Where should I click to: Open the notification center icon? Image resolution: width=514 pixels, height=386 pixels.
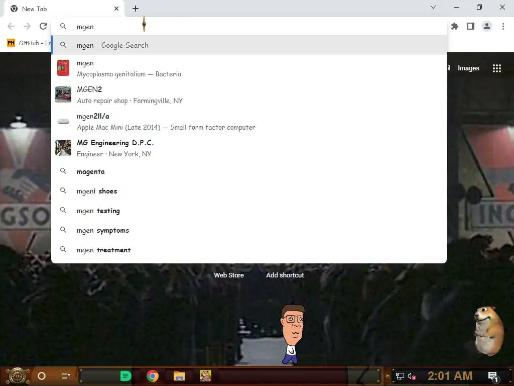pyautogui.click(x=493, y=376)
